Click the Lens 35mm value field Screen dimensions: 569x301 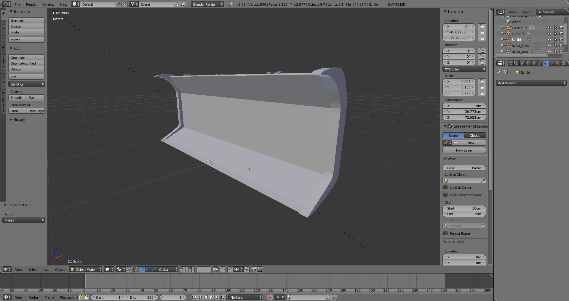point(464,168)
